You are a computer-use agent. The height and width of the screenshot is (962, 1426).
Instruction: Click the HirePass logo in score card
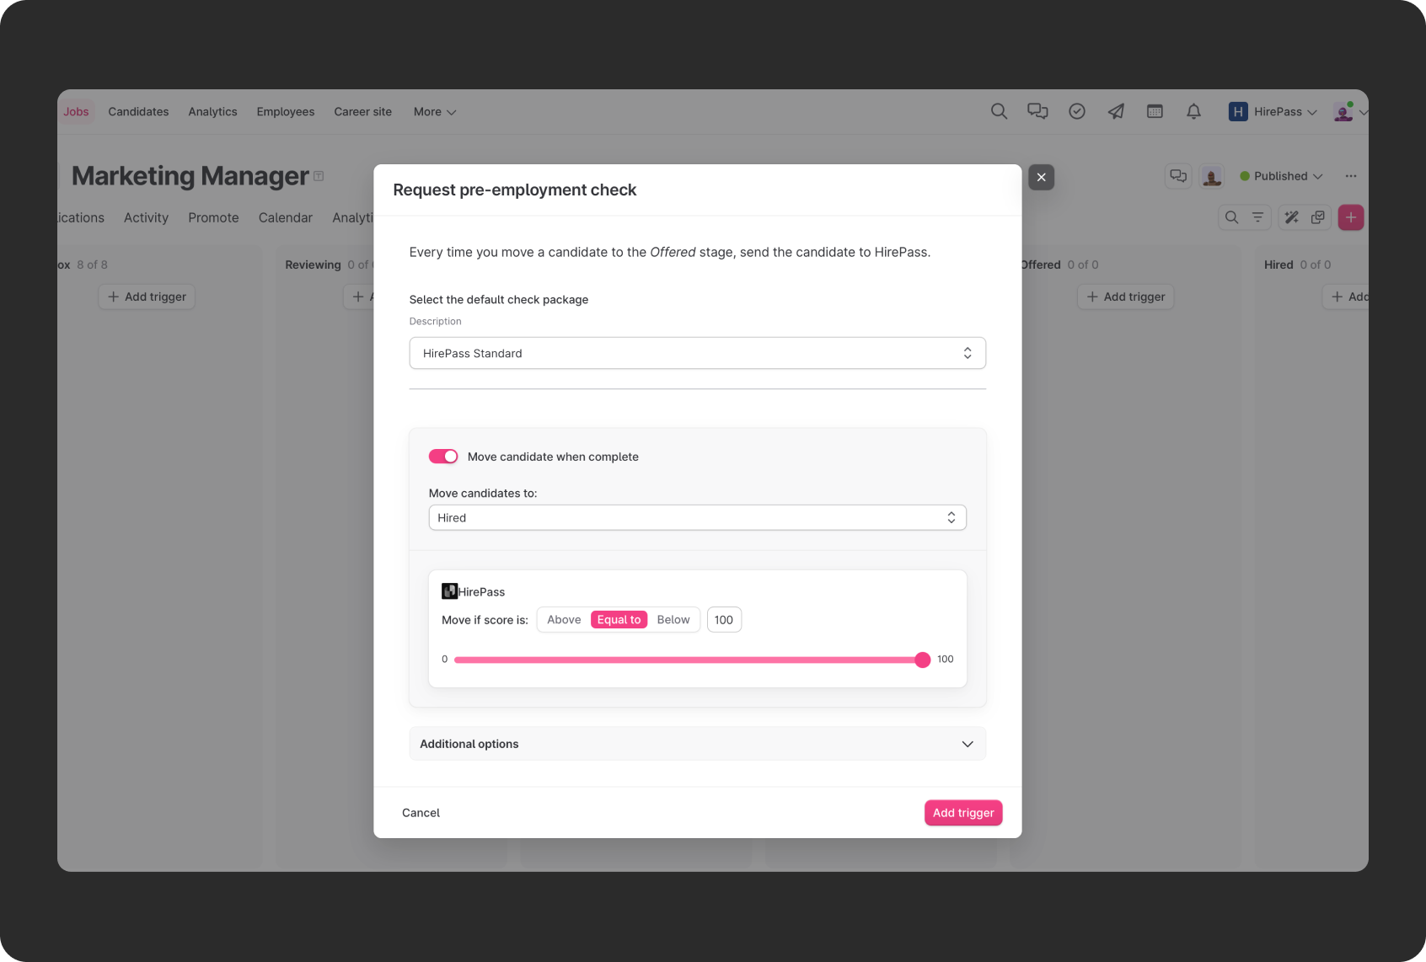point(449,591)
